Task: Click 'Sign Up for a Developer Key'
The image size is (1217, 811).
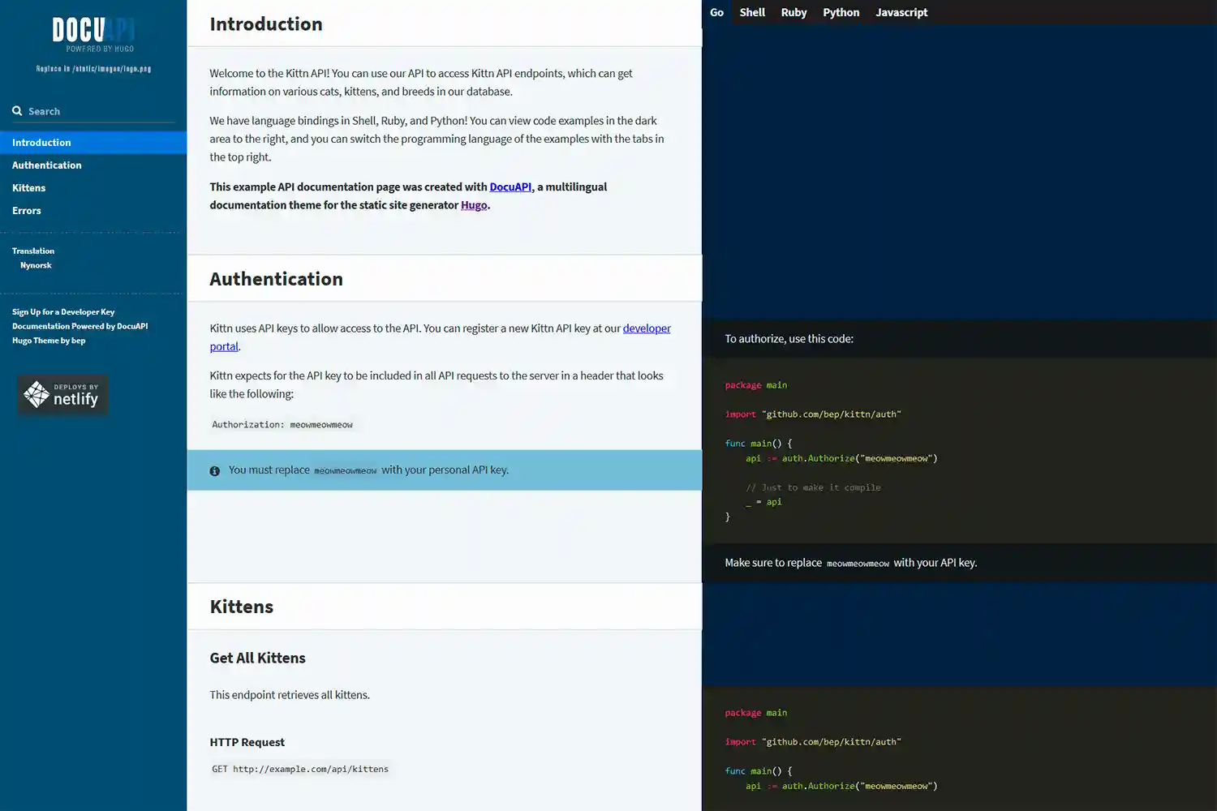Action: click(63, 311)
